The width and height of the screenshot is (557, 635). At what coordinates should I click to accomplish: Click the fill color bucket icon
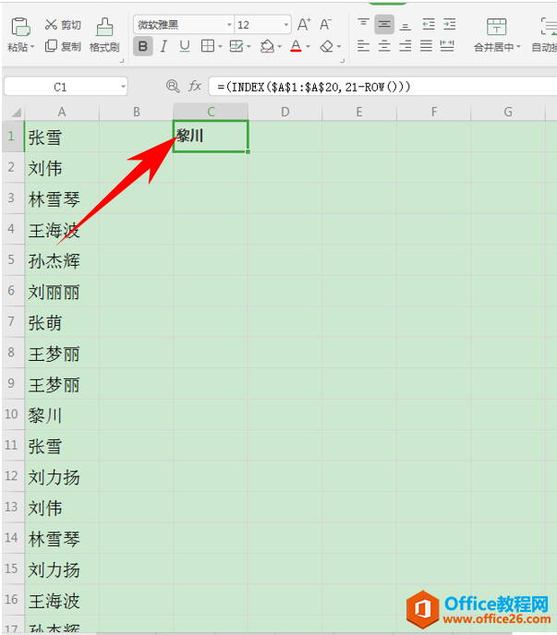click(267, 46)
